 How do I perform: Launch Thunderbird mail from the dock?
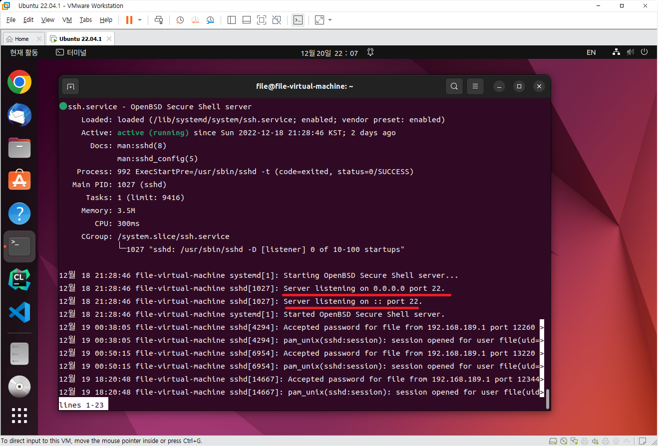coord(19,115)
